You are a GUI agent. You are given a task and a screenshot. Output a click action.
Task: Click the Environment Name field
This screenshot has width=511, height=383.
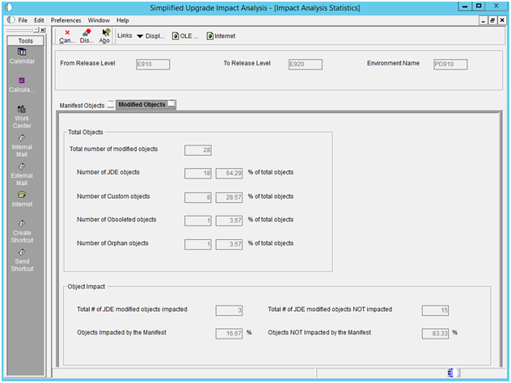point(450,65)
